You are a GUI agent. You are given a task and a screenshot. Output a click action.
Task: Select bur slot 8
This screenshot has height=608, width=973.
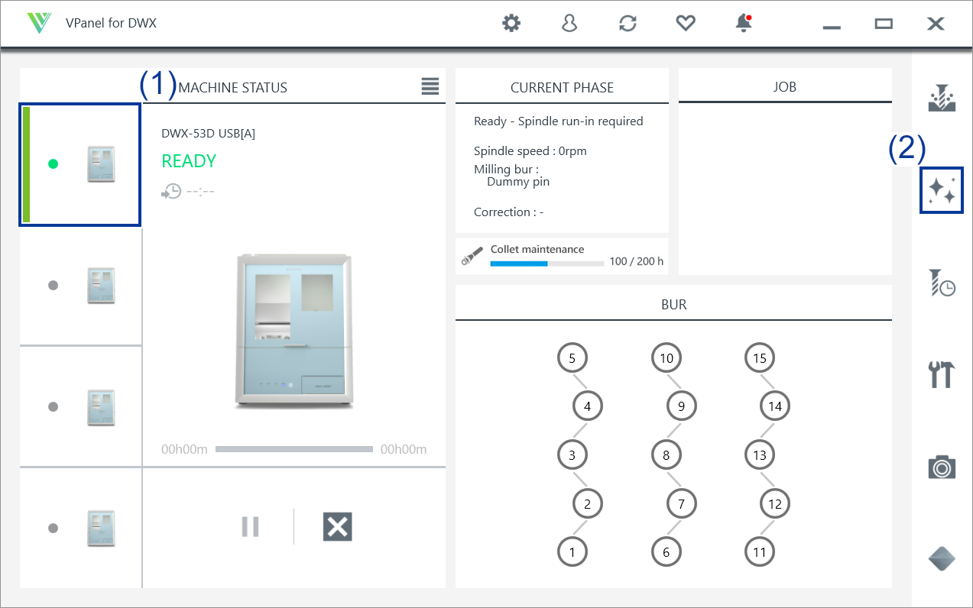tap(667, 455)
